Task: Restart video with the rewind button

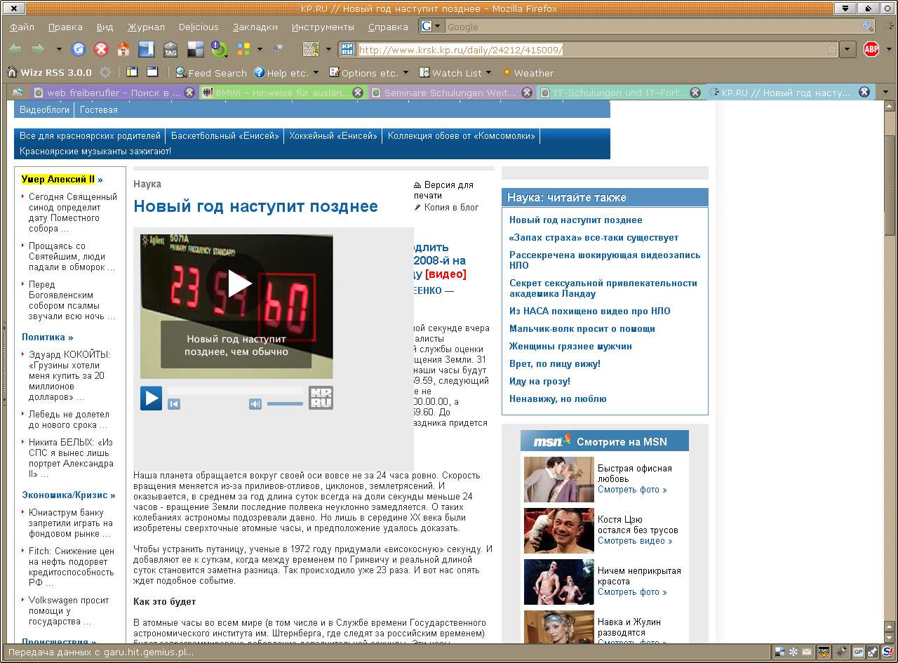Action: [x=174, y=403]
